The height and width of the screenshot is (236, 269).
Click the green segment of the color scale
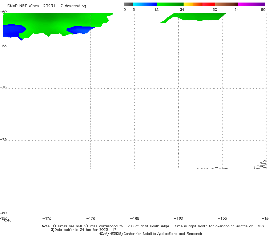[170, 4]
